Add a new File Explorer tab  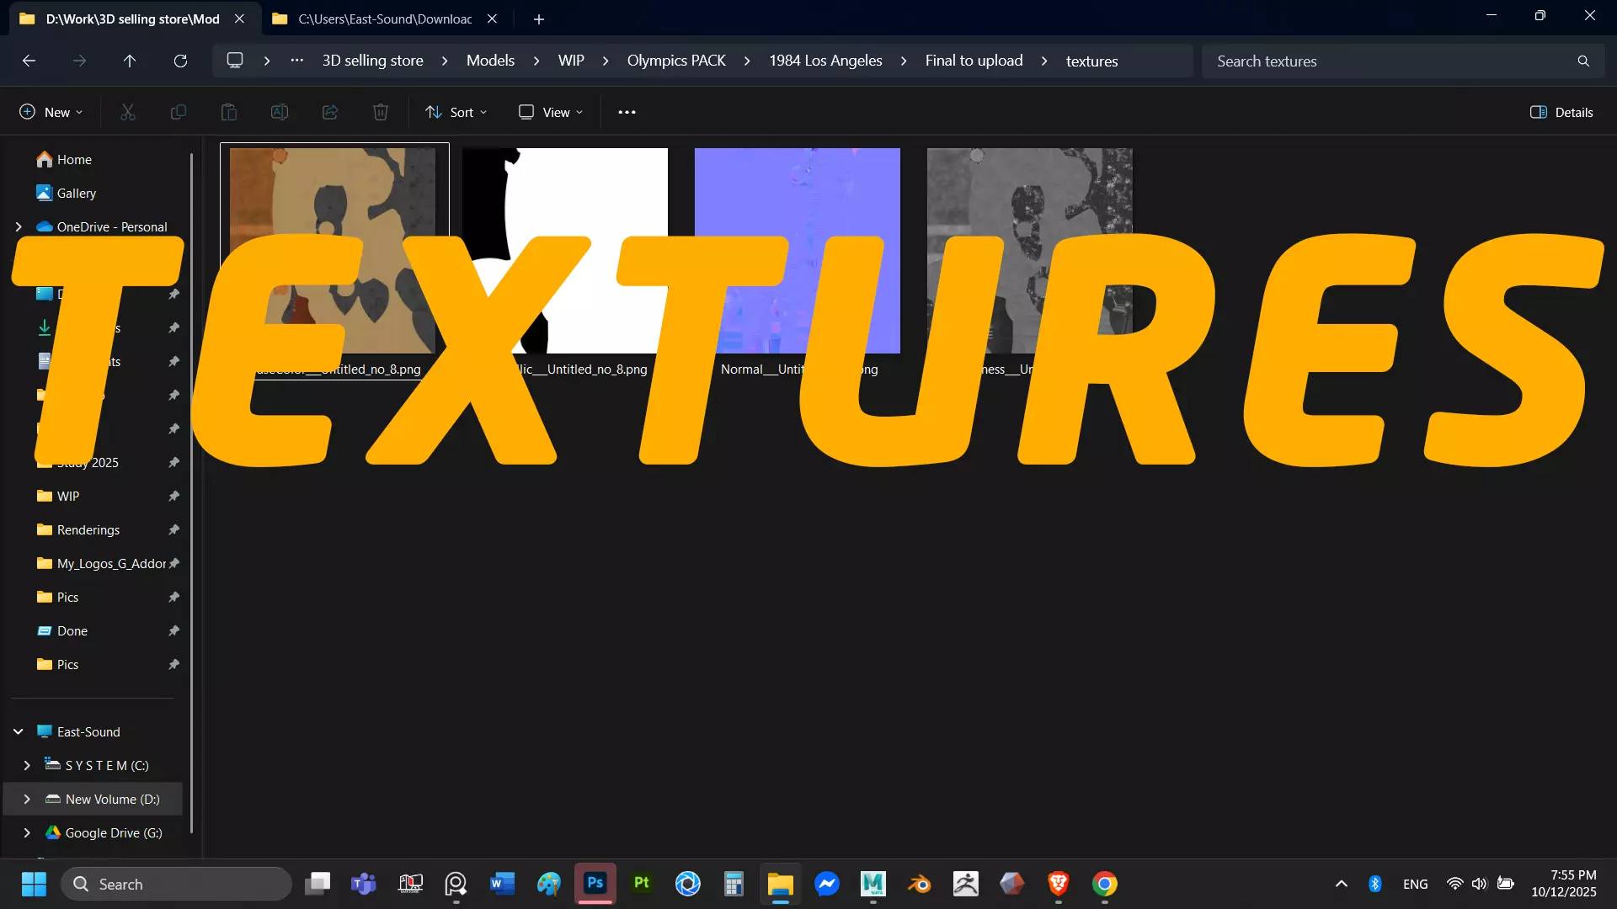[x=539, y=19]
